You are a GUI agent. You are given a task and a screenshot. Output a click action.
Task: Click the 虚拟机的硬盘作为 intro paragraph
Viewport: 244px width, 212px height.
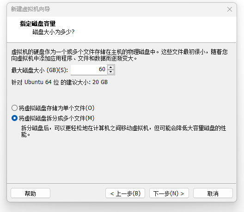120,55
